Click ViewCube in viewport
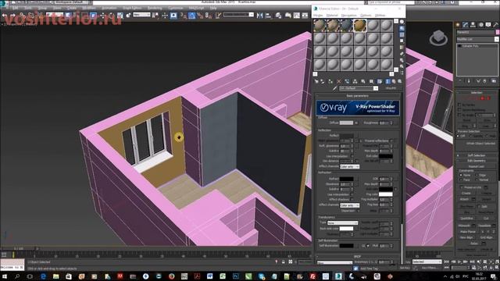Viewport: 500px width, 281px height. click(438, 37)
